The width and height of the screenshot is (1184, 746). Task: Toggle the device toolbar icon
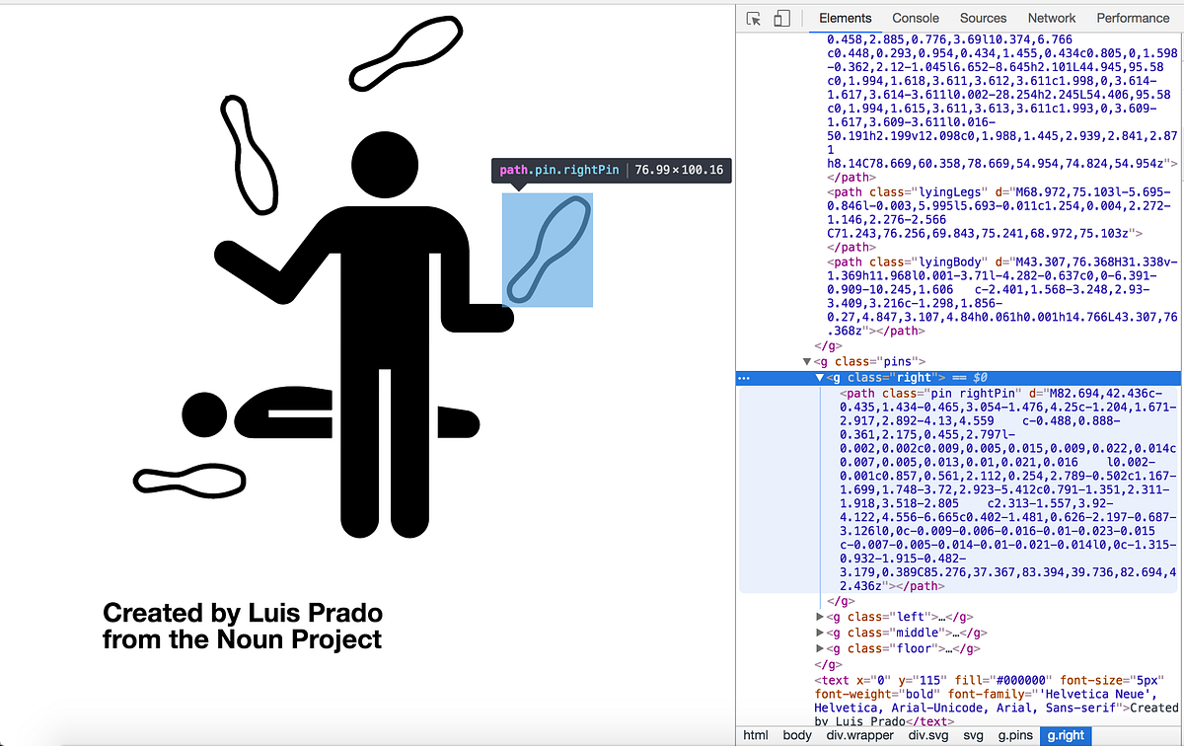[781, 18]
